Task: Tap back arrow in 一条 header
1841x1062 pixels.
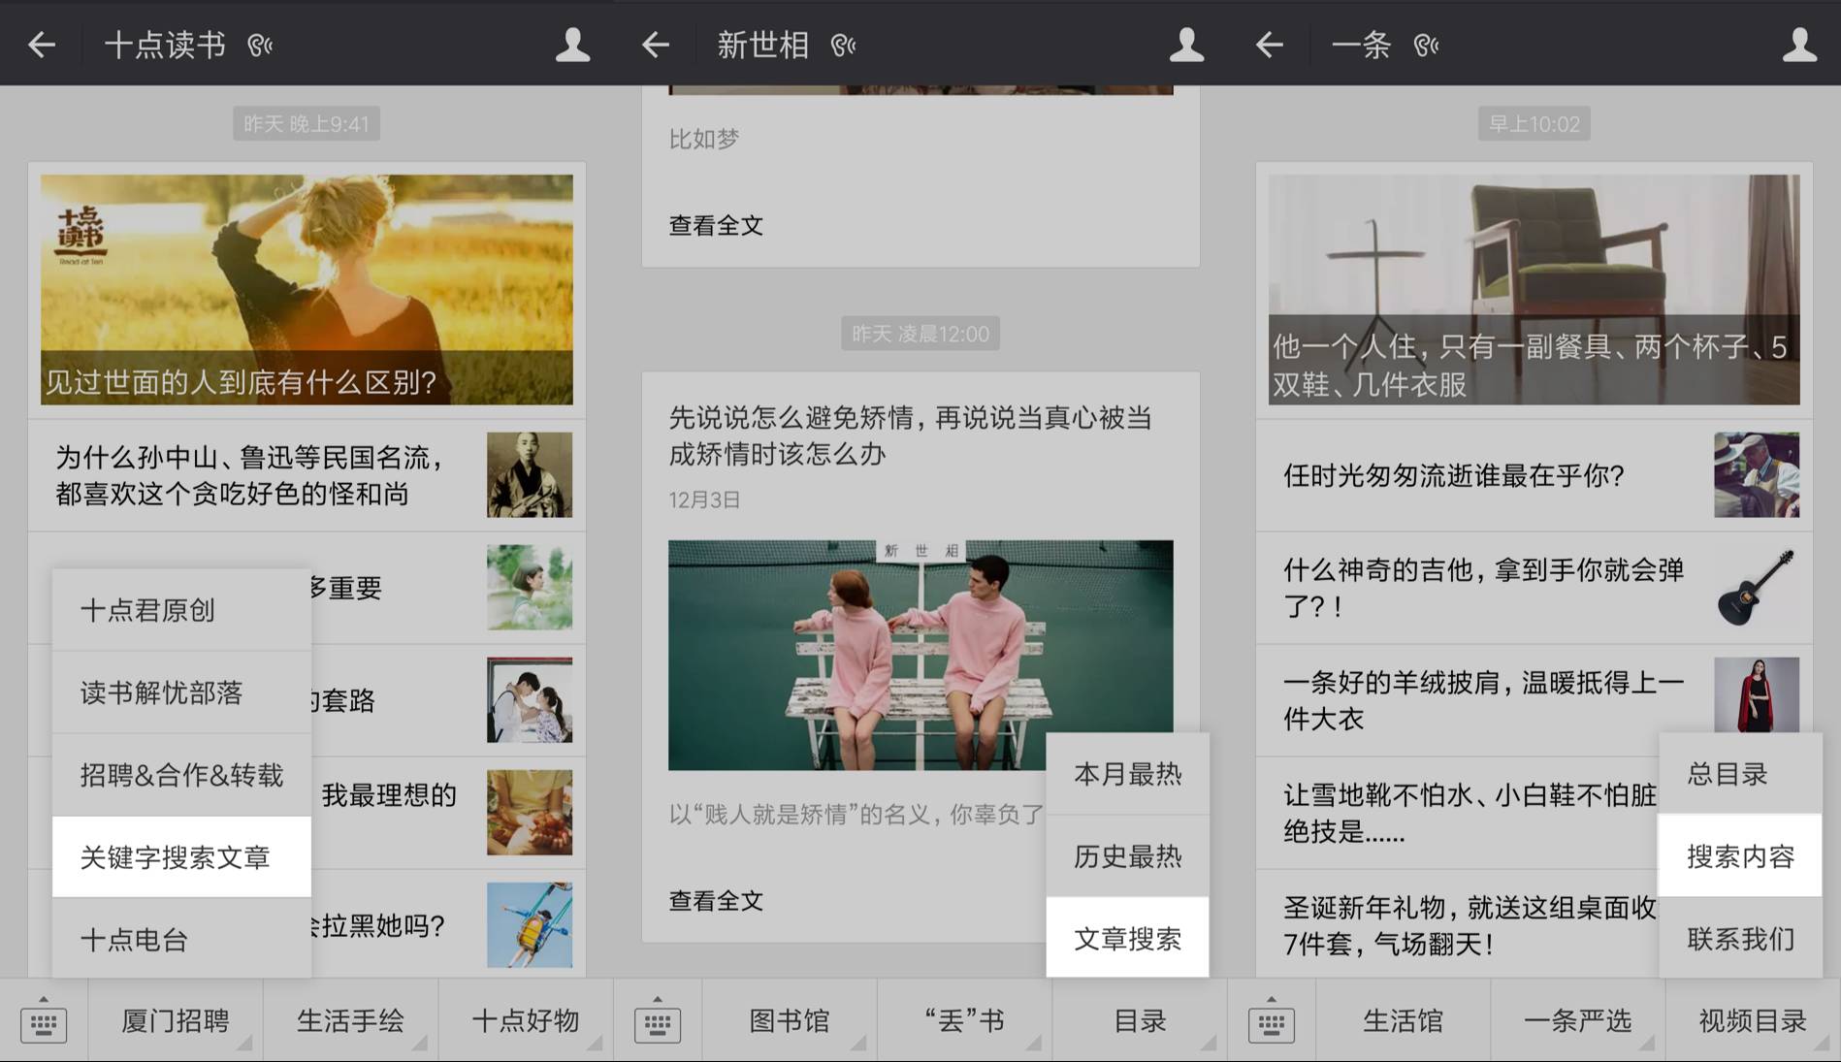Action: coord(1269,45)
